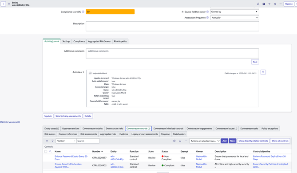Open the Legacy privacy assessments tab
This screenshot has height=173, width=297.
pyautogui.click(x=145, y=134)
